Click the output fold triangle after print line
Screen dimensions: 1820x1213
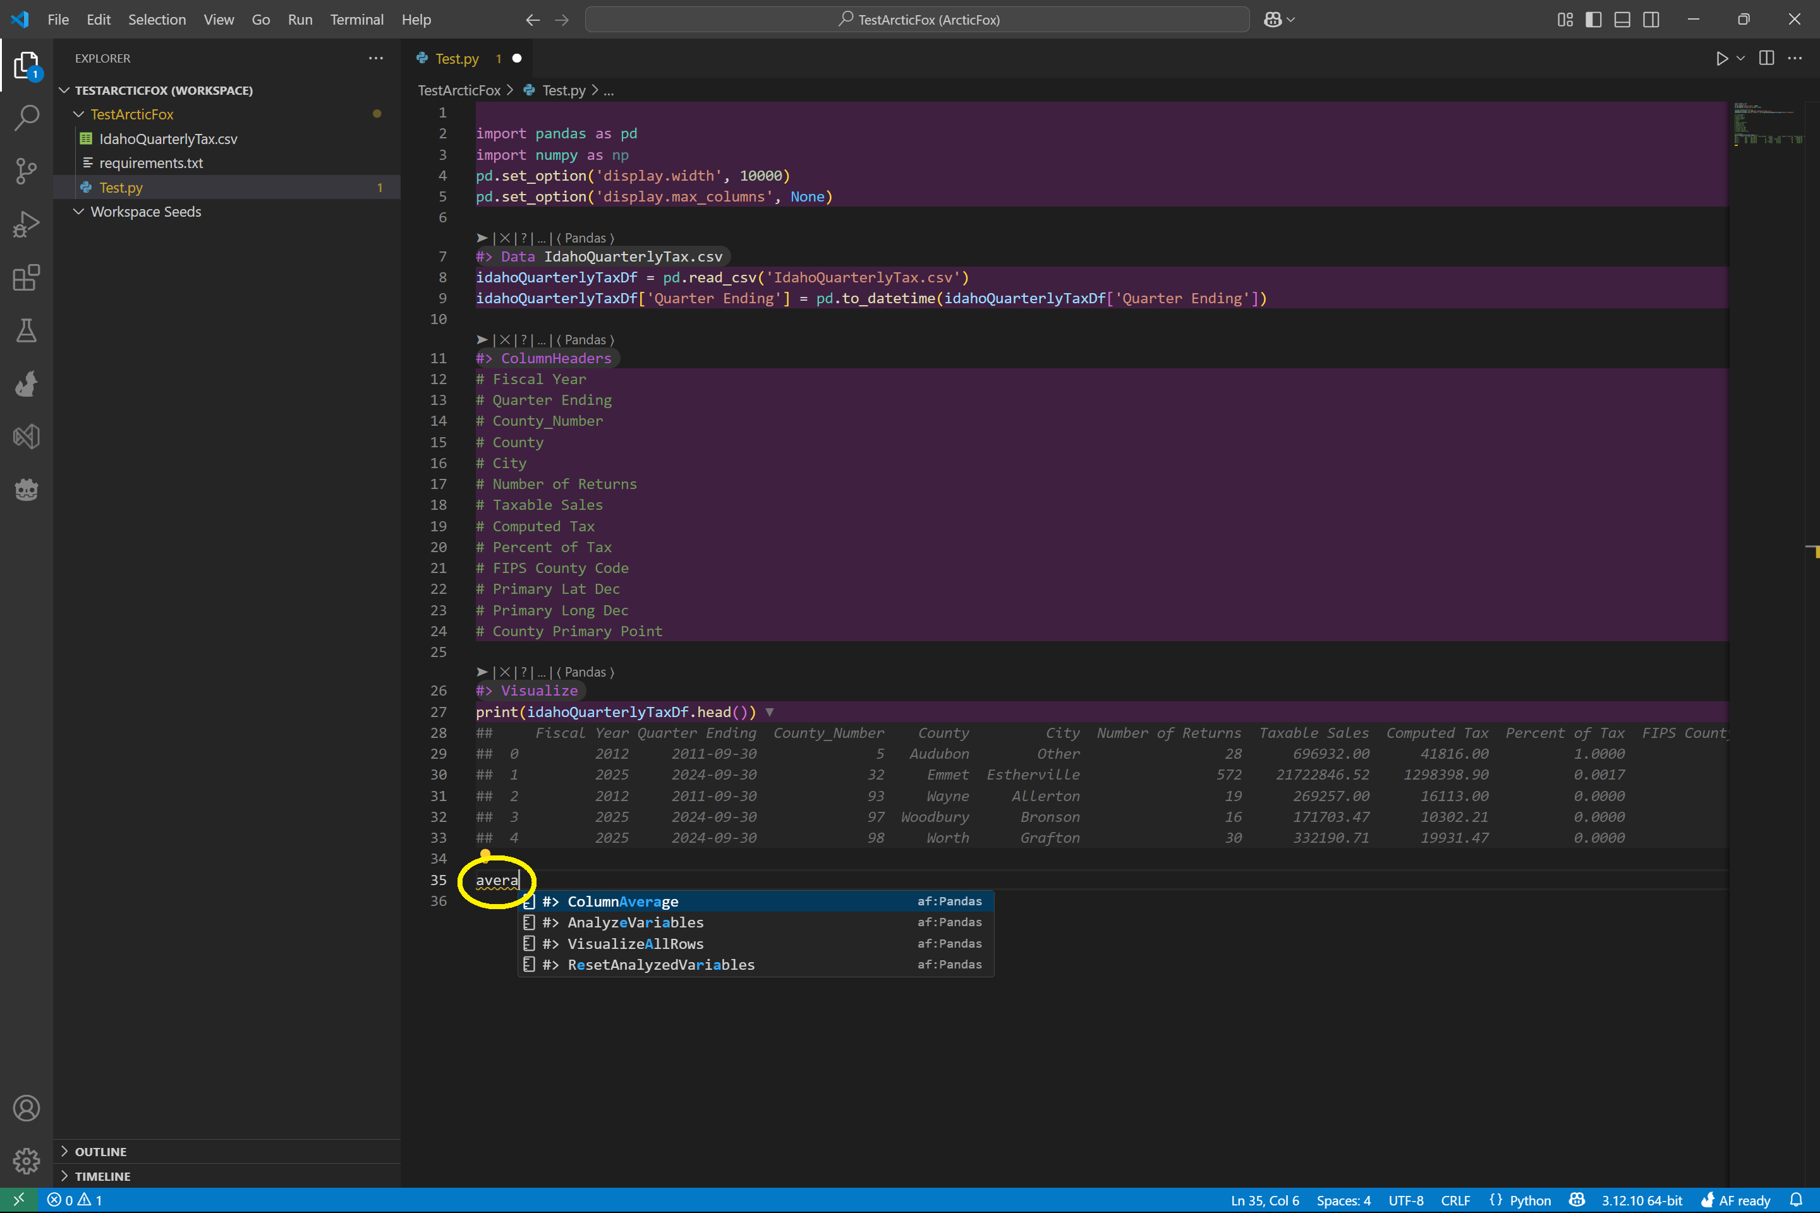(x=769, y=712)
